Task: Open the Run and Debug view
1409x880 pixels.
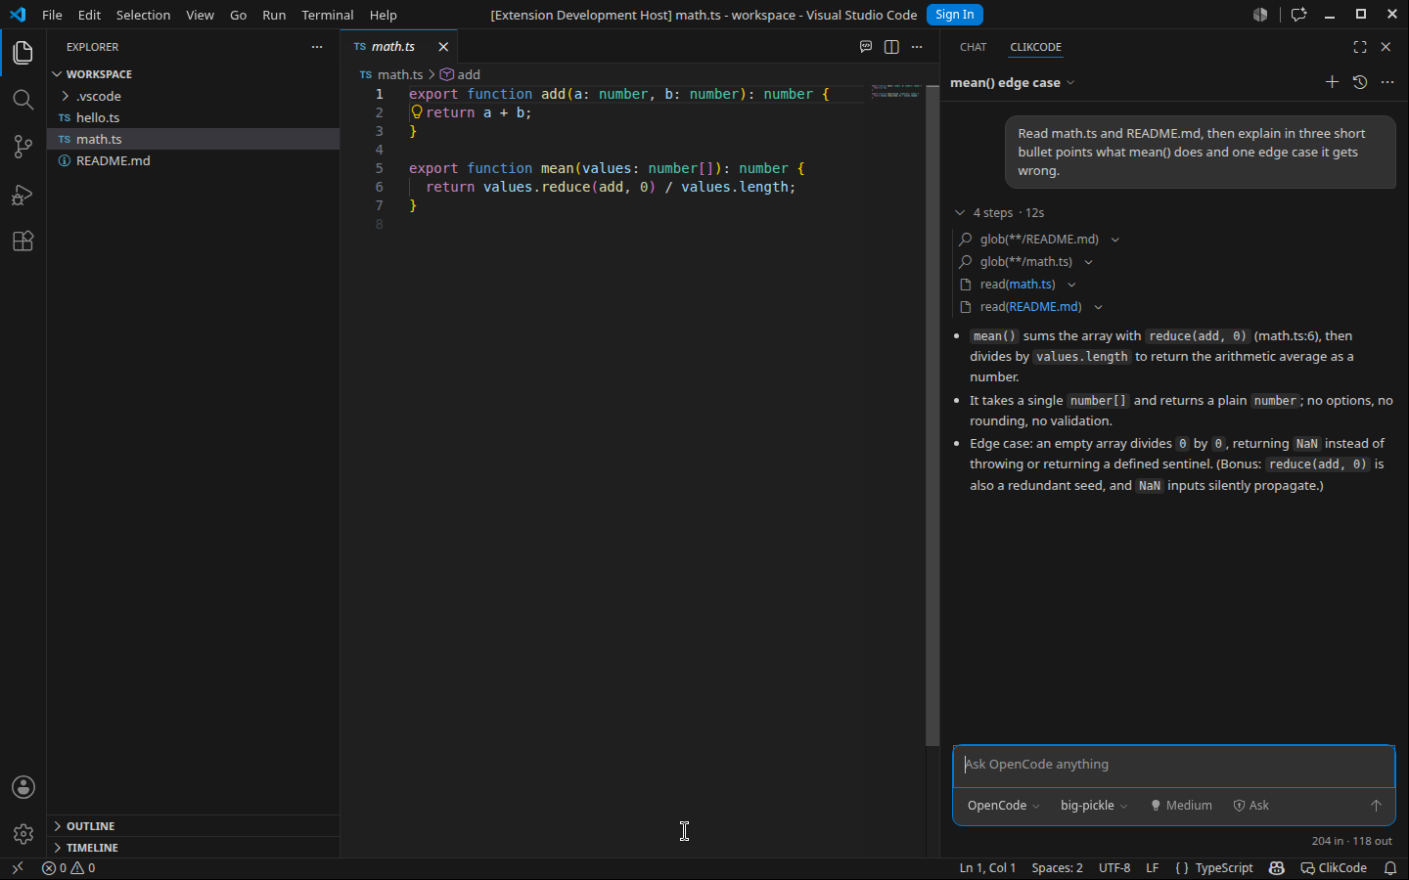Action: coord(23,195)
